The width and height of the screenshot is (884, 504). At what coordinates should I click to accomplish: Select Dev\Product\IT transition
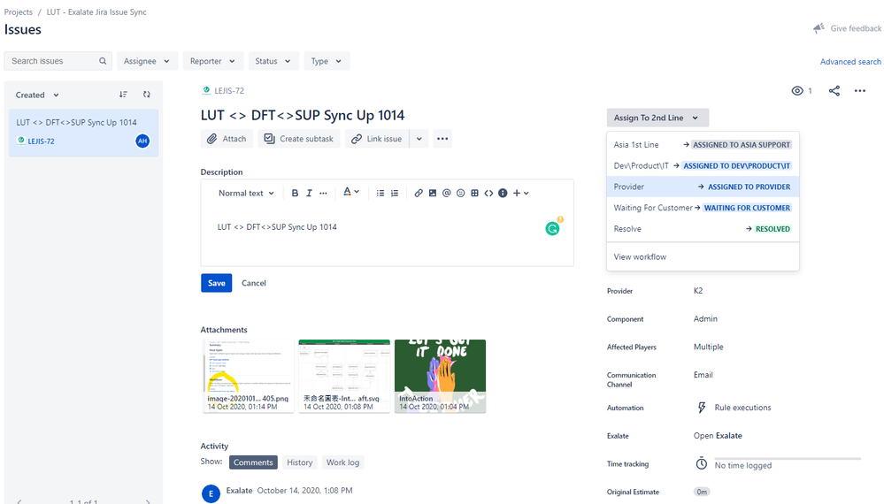pyautogui.click(x=703, y=165)
